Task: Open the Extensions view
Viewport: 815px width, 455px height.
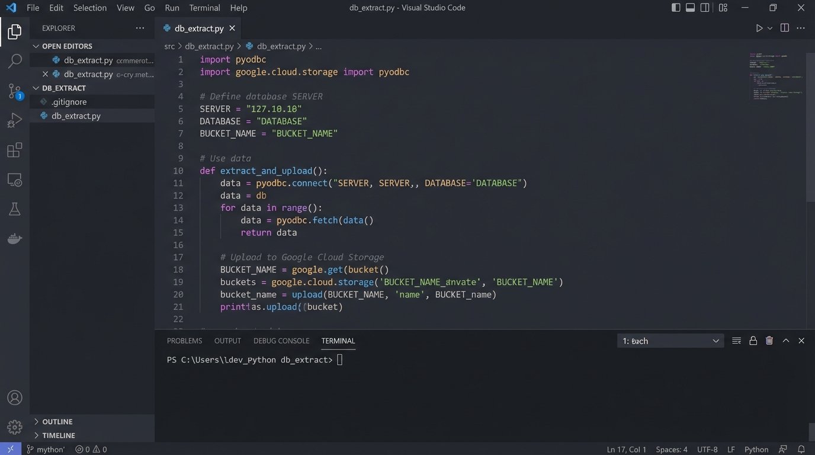Action: [x=15, y=150]
